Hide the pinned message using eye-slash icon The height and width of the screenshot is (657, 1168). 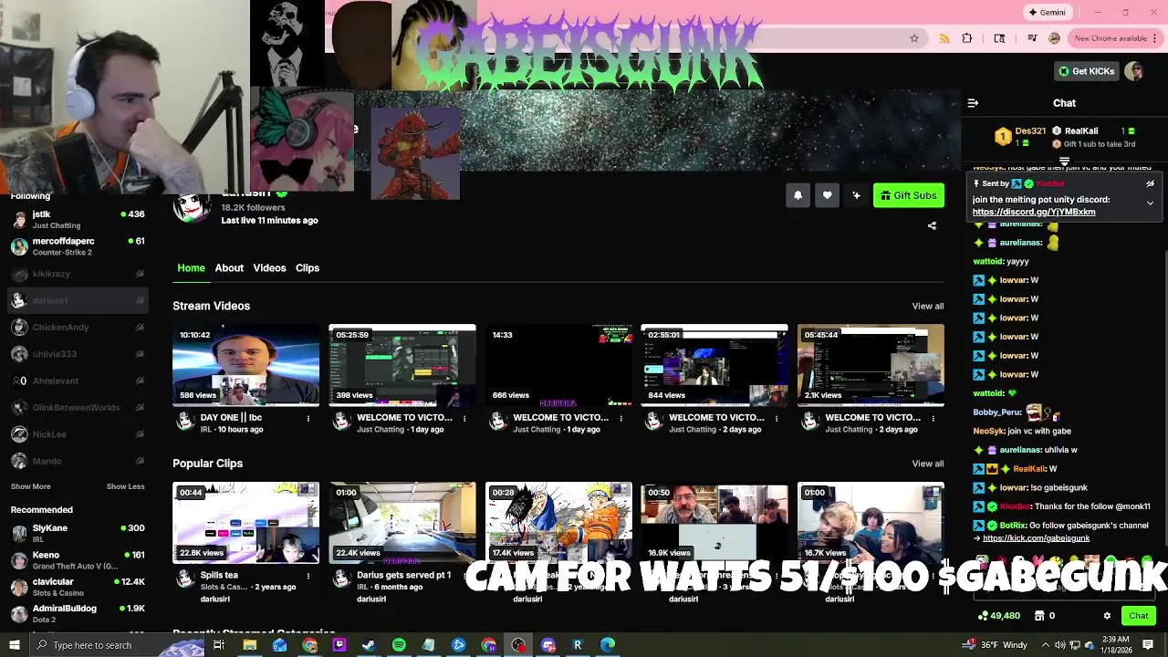[x=1150, y=183]
